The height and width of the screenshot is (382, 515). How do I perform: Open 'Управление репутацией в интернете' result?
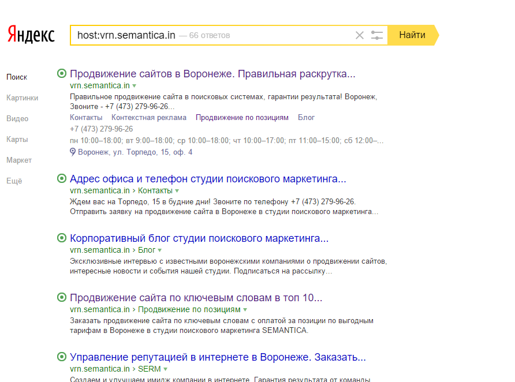(218, 357)
